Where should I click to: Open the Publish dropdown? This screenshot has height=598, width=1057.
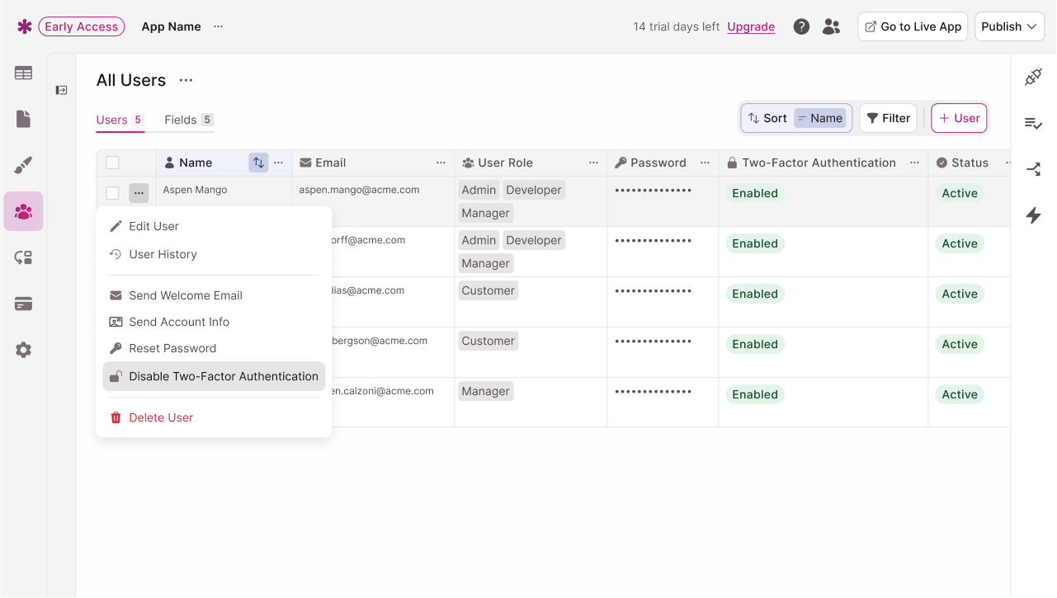[1009, 26]
